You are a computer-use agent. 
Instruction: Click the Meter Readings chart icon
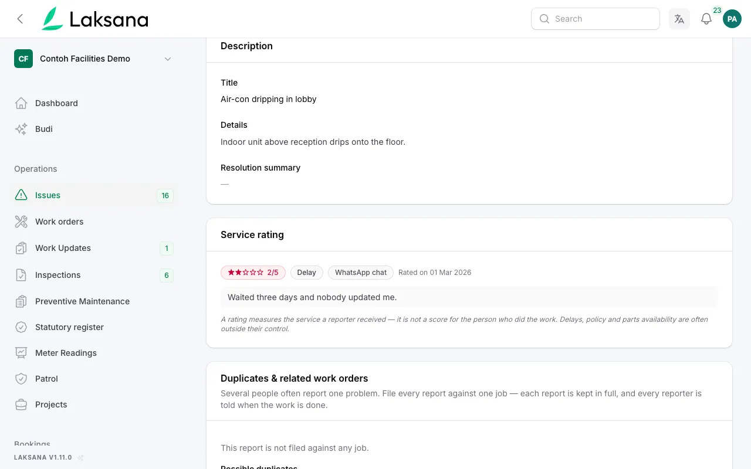[21, 353]
